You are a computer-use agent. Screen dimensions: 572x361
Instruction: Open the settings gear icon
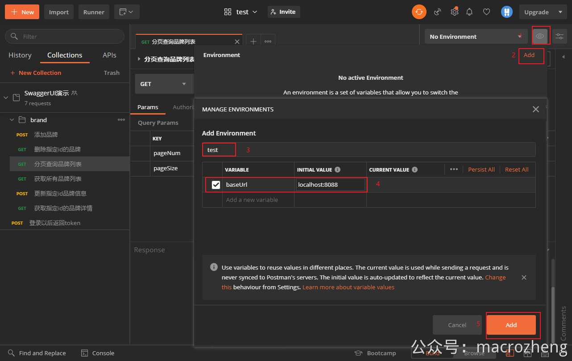(454, 12)
